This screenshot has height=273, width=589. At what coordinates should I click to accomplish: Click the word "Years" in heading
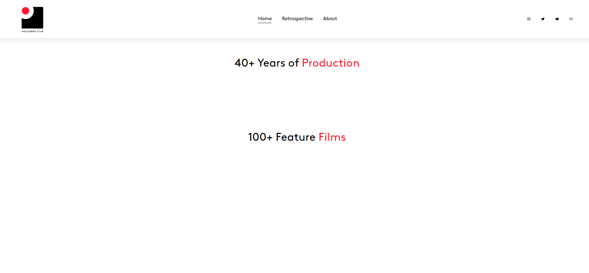[x=271, y=63]
